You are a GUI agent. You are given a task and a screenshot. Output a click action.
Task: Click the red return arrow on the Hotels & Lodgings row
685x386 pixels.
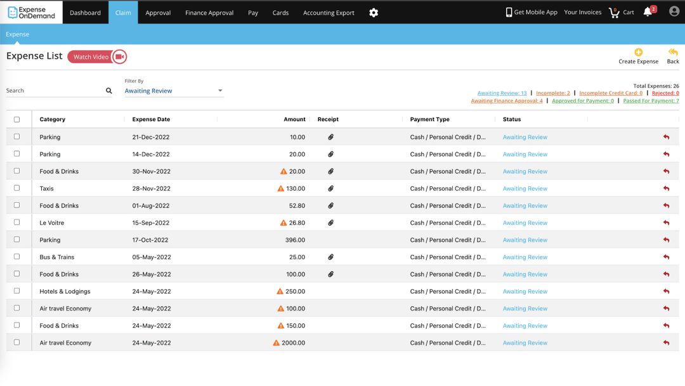click(665, 291)
